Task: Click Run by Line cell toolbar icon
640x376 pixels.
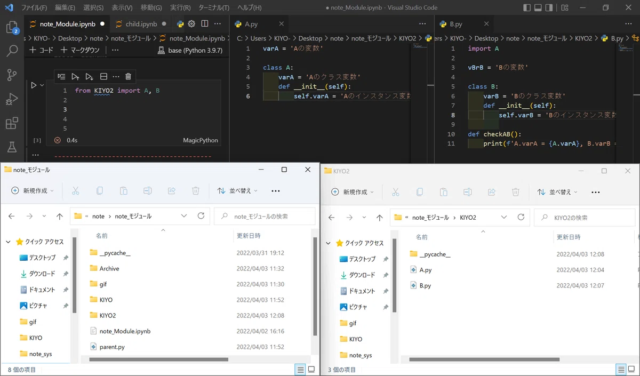Action: (x=62, y=77)
